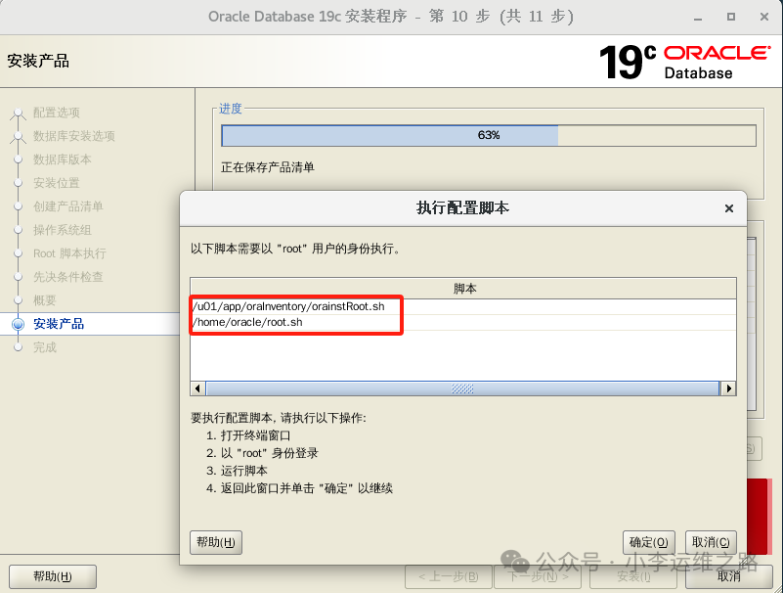Select the 完成 step
The width and height of the screenshot is (783, 593).
(44, 347)
